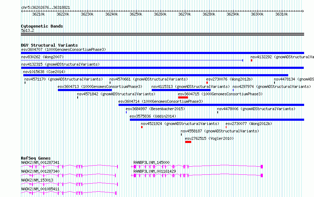Click the nsv4115313 blue variant bar
Image resolution: width=314 pixels, height=197 pixels.
pos(181,90)
